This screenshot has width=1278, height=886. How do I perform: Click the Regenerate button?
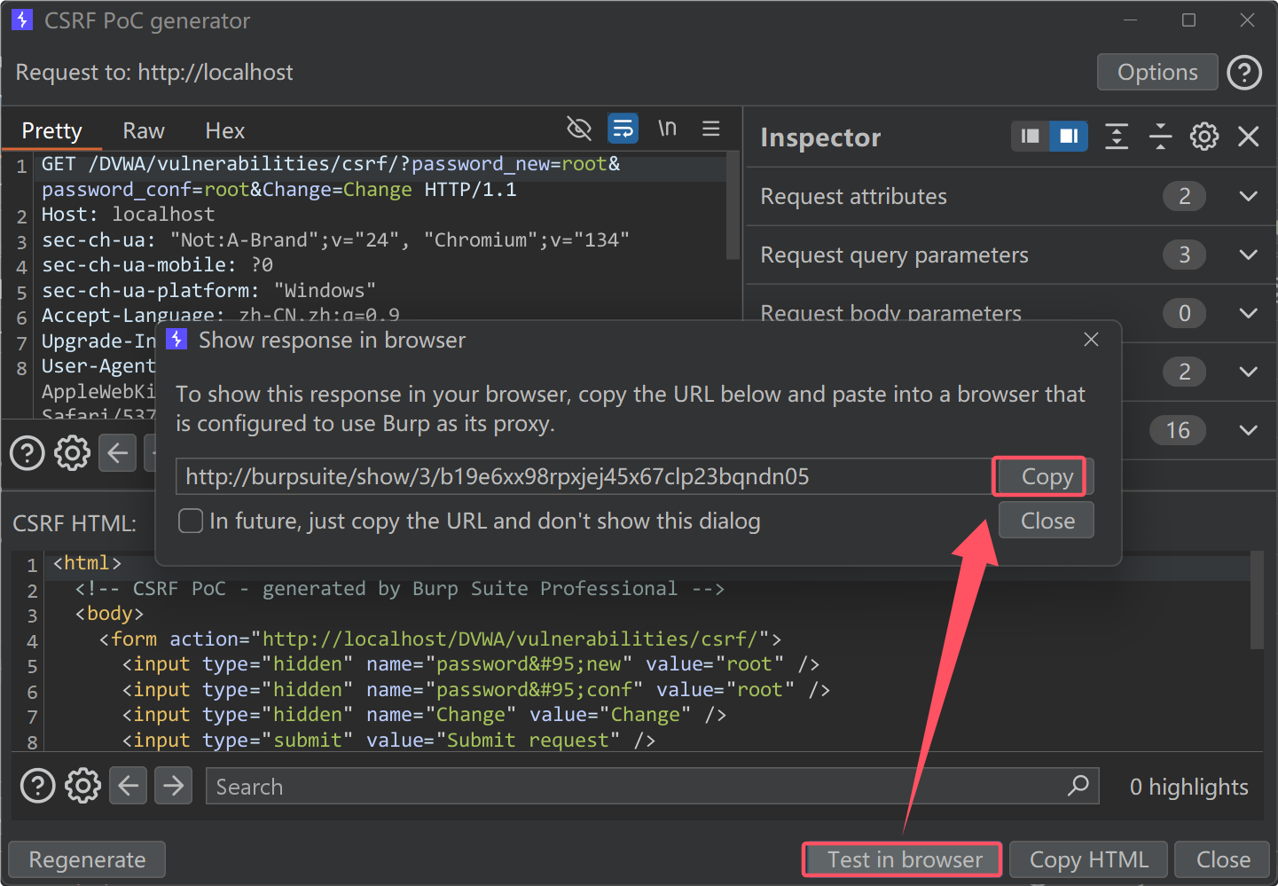click(x=87, y=859)
